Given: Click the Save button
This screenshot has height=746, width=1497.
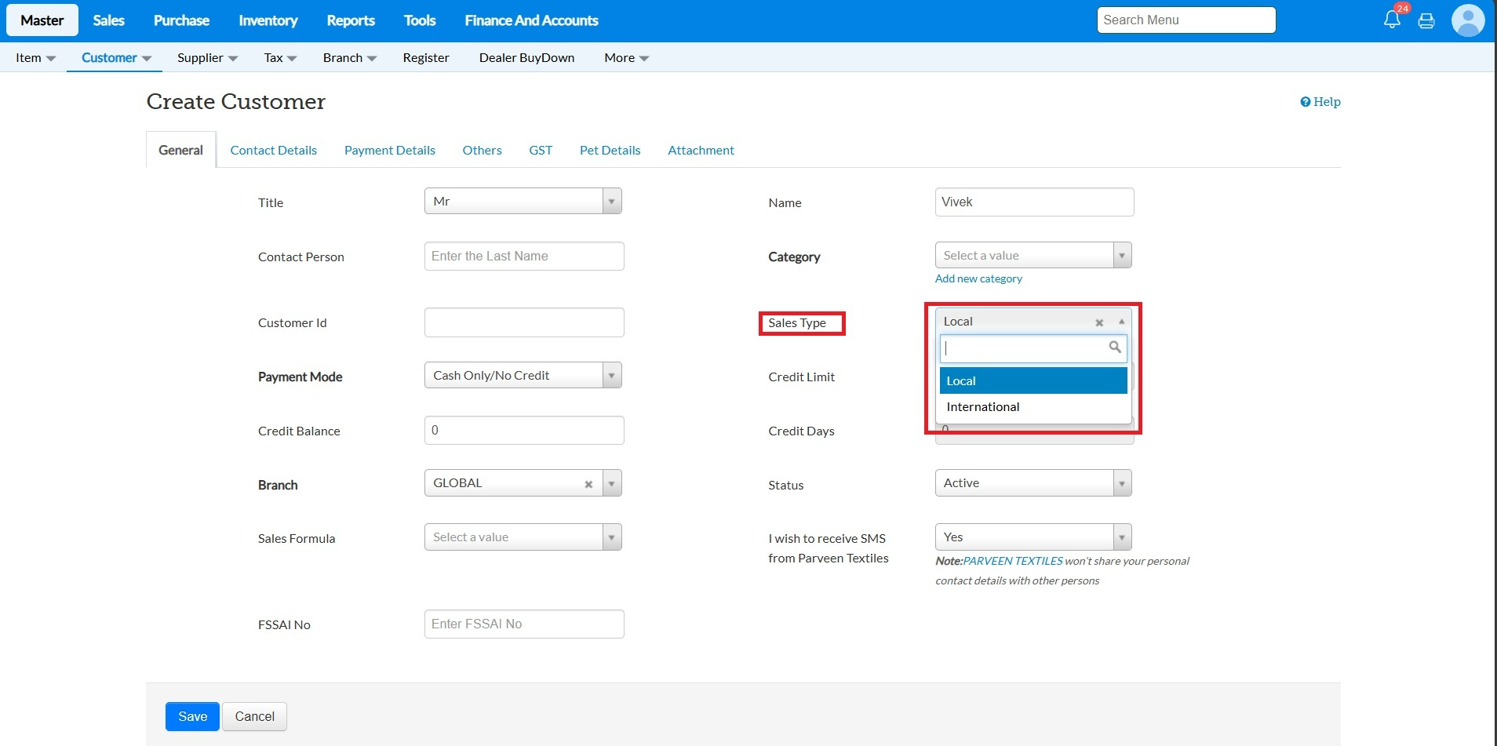Looking at the screenshot, I should tap(192, 716).
